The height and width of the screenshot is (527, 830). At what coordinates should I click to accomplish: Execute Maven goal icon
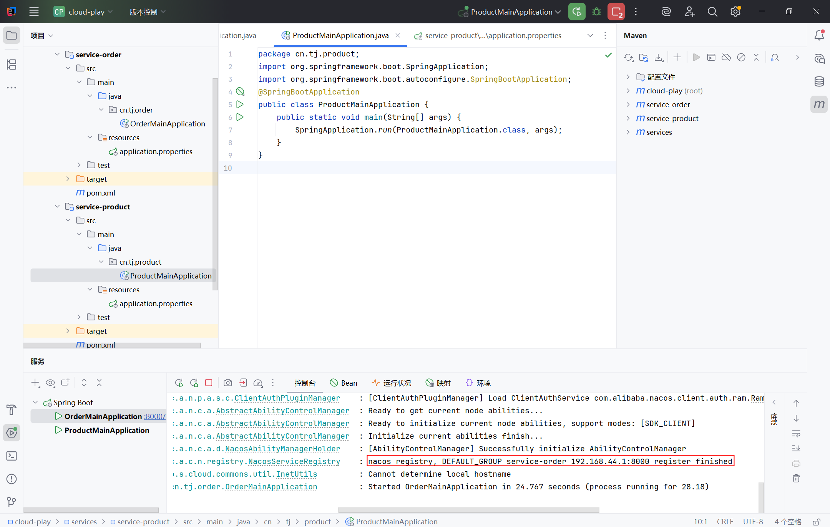coord(711,58)
